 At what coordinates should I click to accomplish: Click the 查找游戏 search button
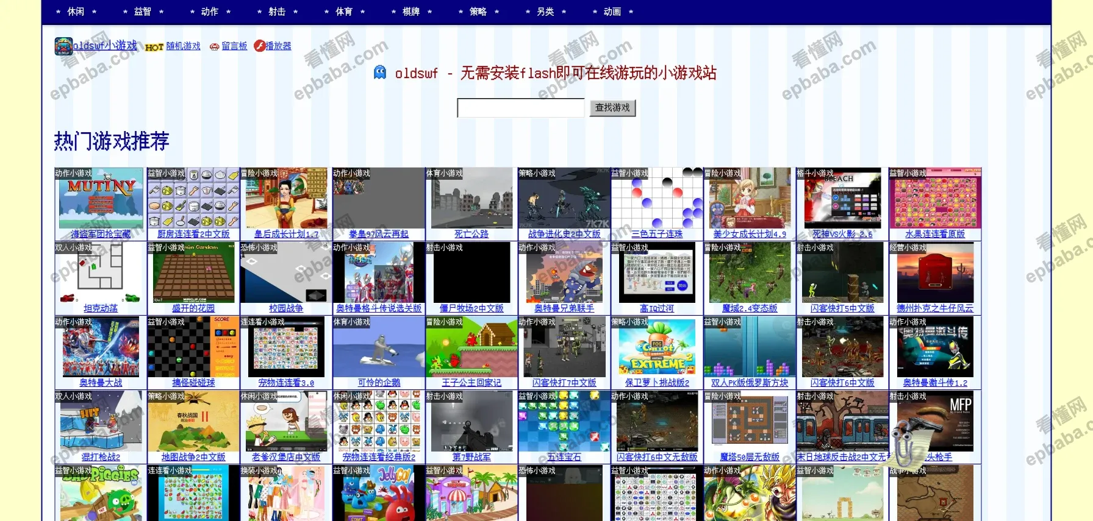[x=612, y=108]
